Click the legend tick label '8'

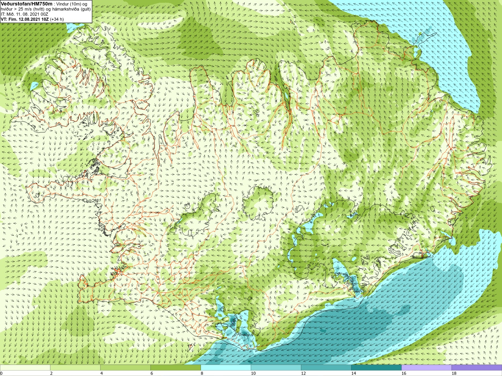[202, 373]
